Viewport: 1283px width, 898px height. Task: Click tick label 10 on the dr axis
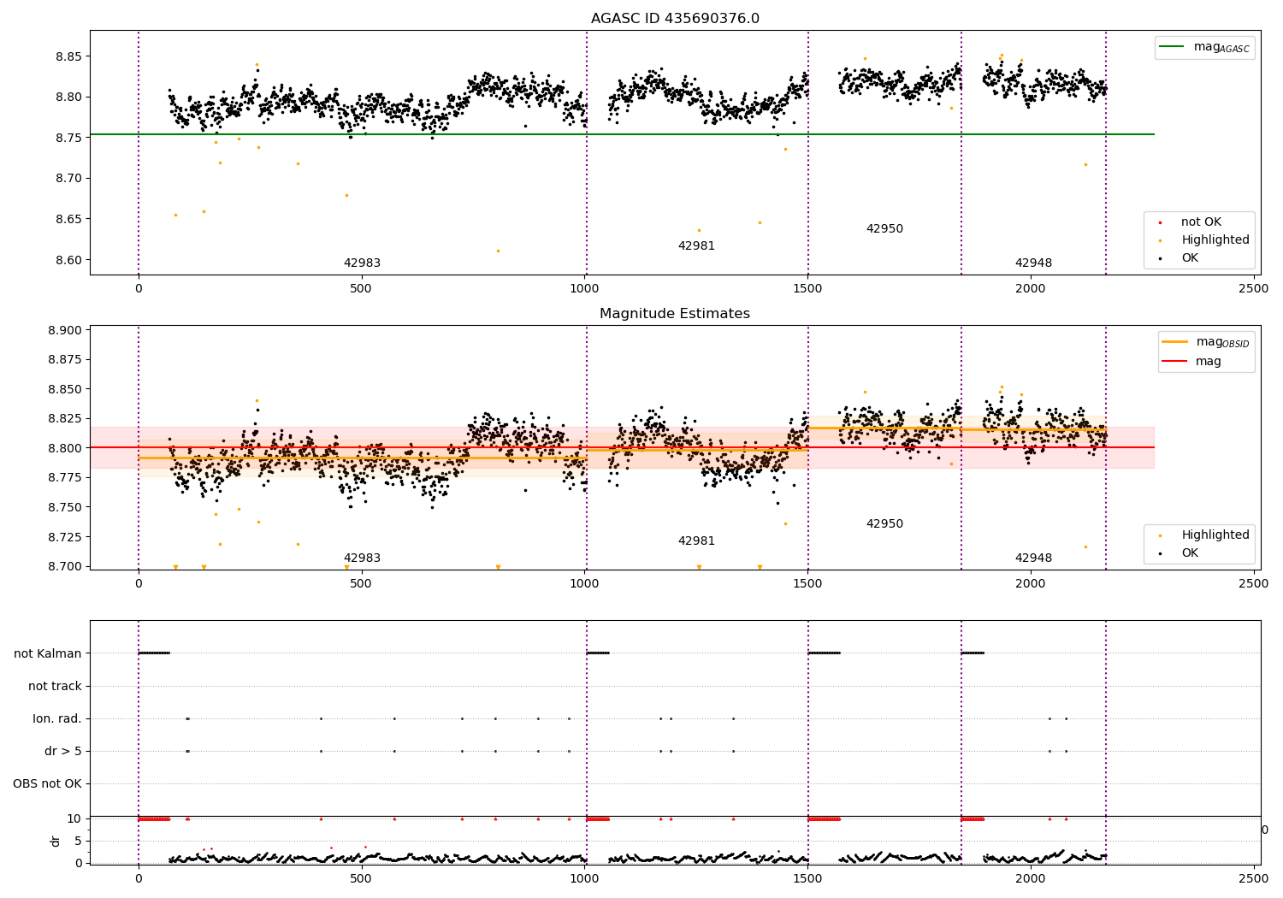coord(74,819)
